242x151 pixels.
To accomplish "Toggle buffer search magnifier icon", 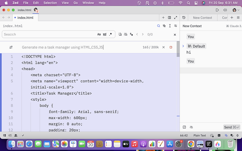I will tap(158, 26).
